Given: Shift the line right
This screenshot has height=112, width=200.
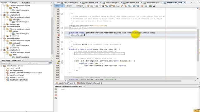Looking at the screenshot, I should pos(137,6).
